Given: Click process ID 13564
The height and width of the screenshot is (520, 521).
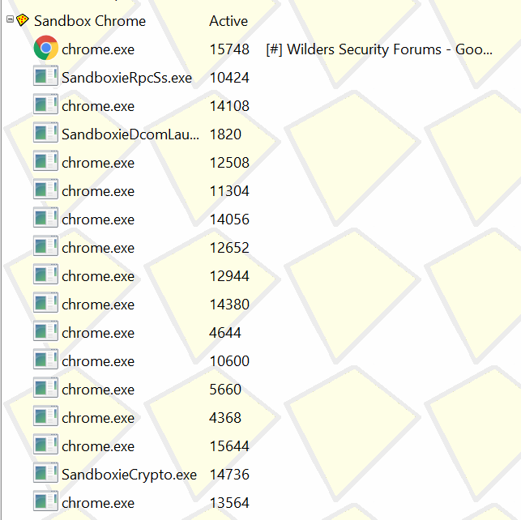Looking at the screenshot, I should pos(229,503).
